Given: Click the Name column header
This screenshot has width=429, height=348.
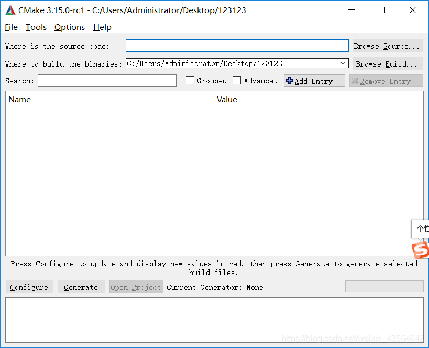Looking at the screenshot, I should [x=109, y=100].
